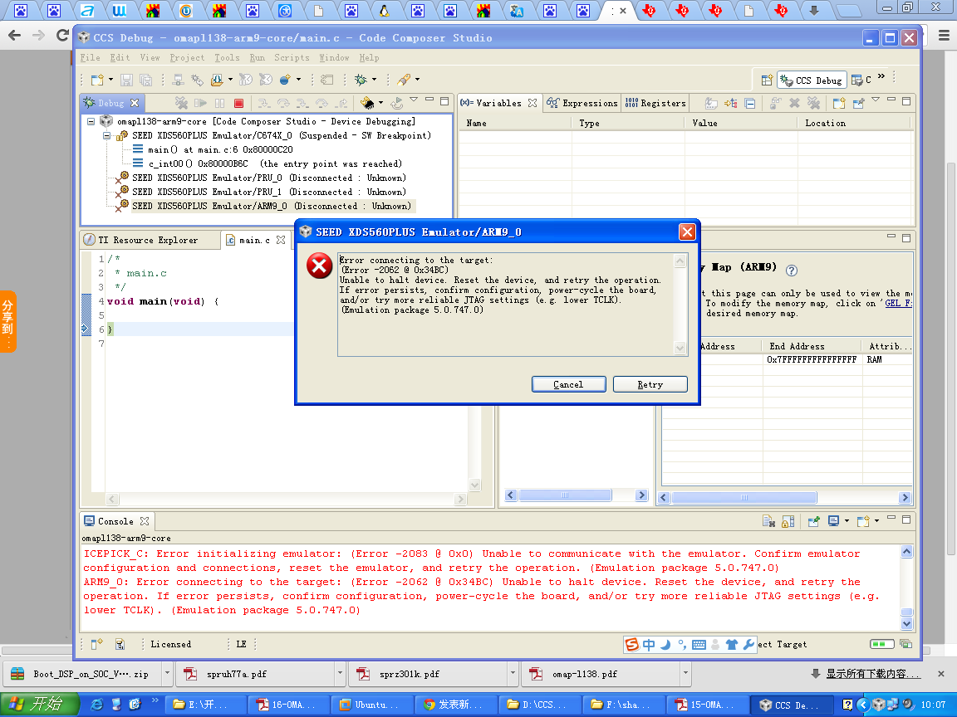Open the CPU Reset dropdown arrow
Image resolution: width=957 pixels, height=717 pixels.
coord(380,102)
